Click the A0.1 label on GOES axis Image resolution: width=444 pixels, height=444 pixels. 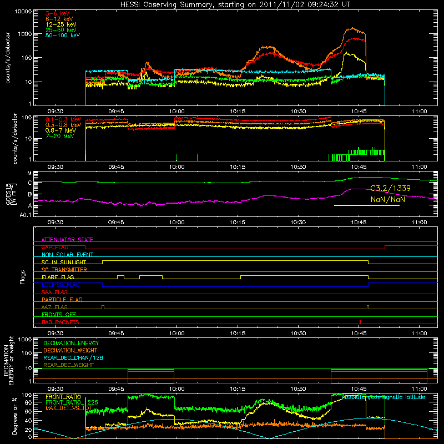click(26, 215)
